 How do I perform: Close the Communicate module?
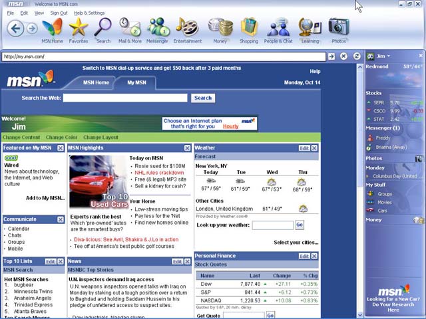pyautogui.click(x=61, y=219)
